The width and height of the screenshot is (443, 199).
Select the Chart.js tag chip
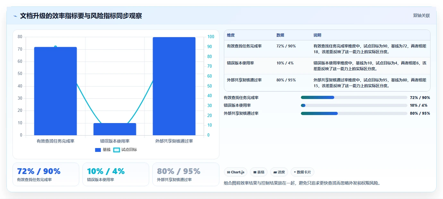point(235,172)
